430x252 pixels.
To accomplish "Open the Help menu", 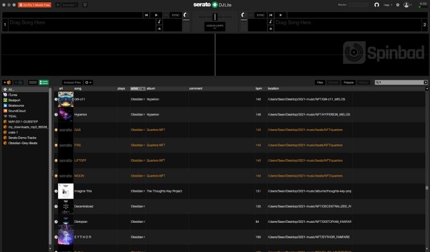I will pos(387,5).
